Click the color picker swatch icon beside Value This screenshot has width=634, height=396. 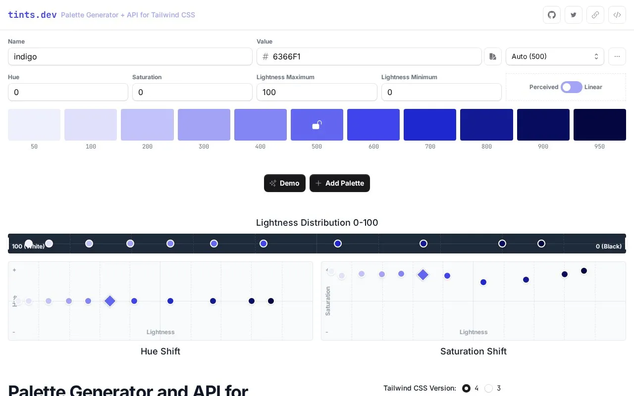click(493, 56)
